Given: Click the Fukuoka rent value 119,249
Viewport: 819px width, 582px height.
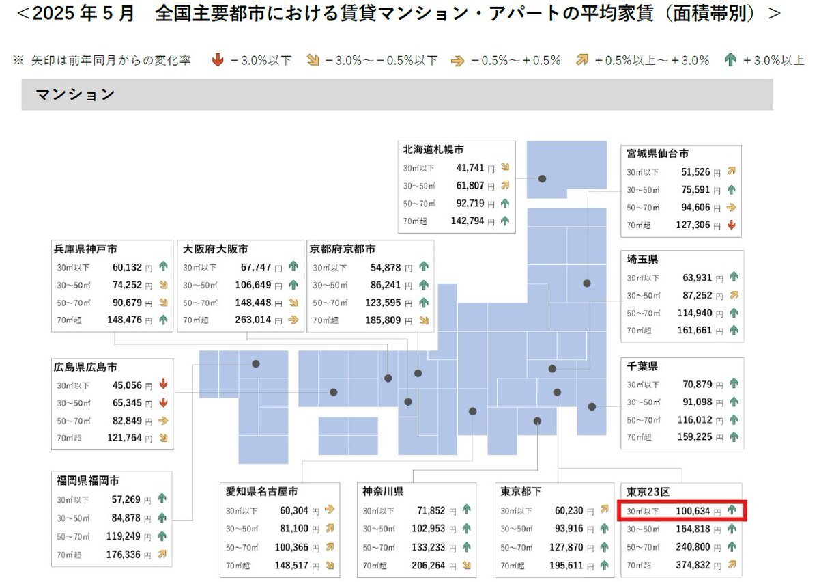Looking at the screenshot, I should 123,536.
